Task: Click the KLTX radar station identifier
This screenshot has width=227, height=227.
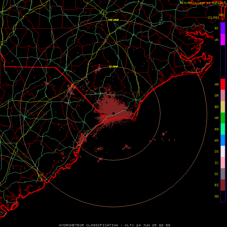Action: point(129,225)
